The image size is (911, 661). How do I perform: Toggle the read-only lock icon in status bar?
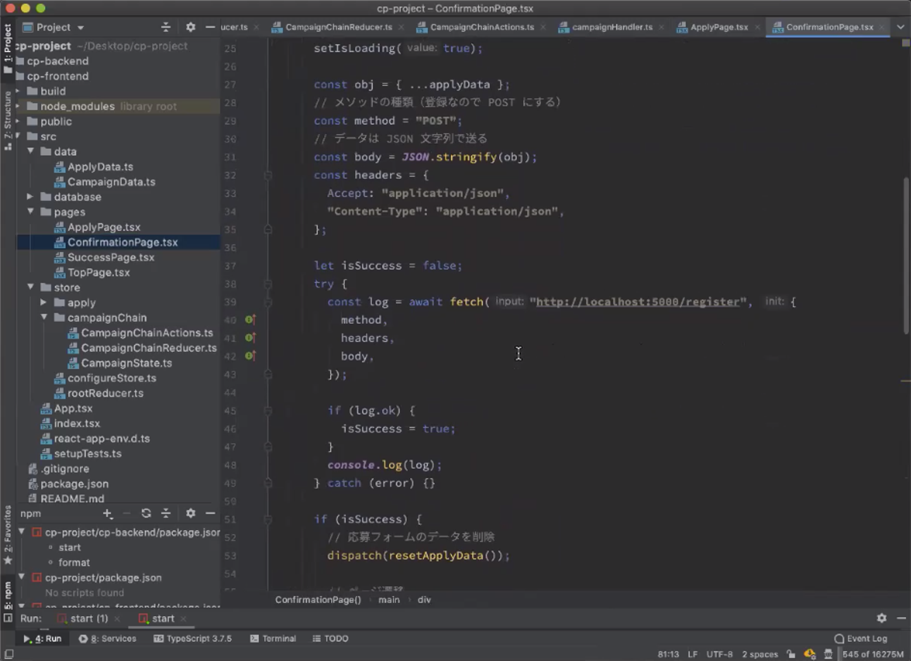click(x=791, y=654)
